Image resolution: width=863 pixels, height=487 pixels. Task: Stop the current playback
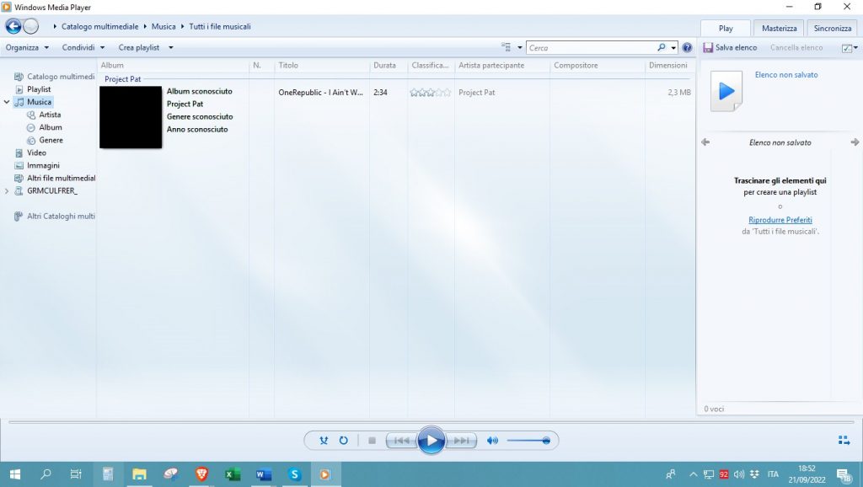tap(371, 440)
